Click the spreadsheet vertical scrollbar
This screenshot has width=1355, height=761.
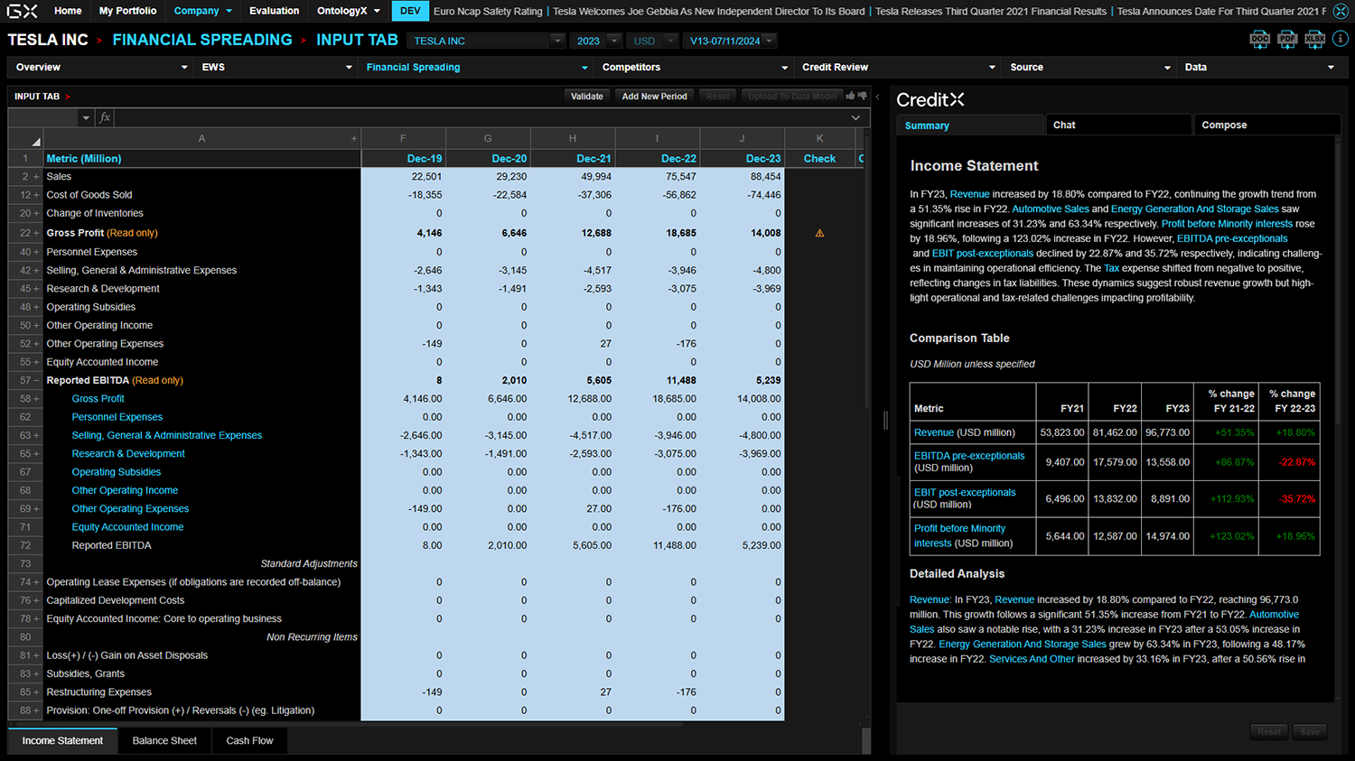866,271
